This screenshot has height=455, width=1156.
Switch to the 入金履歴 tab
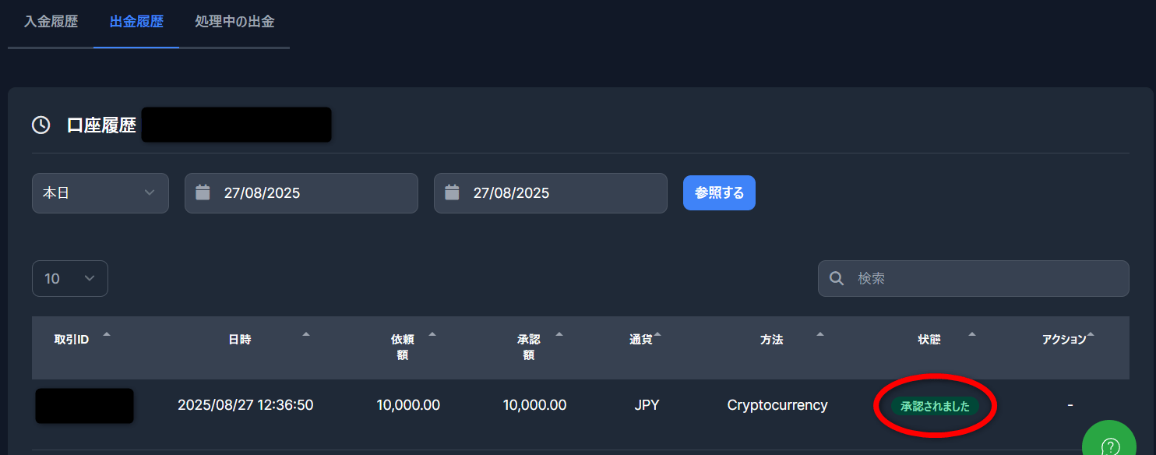point(51,22)
